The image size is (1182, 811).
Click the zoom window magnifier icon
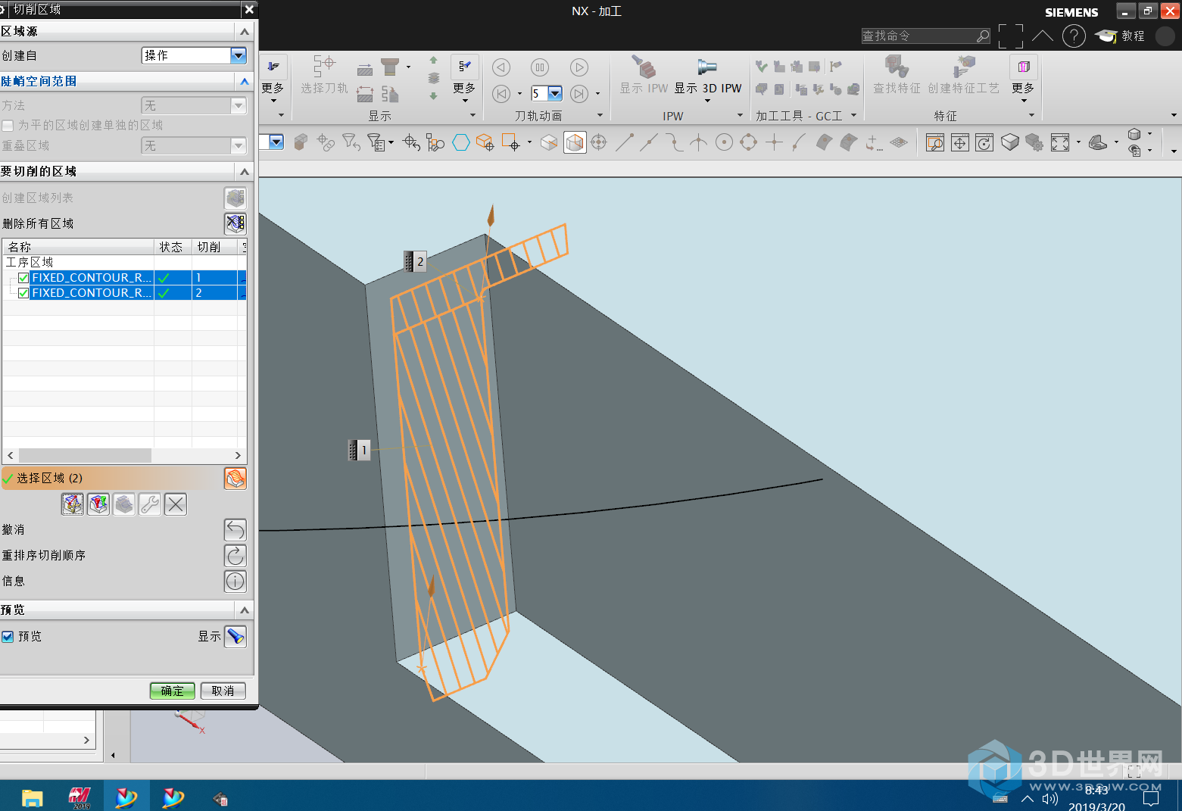935,142
